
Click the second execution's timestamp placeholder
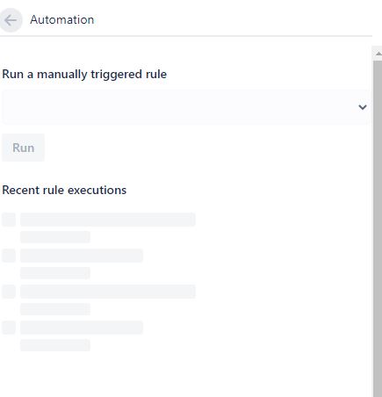[x=55, y=273]
